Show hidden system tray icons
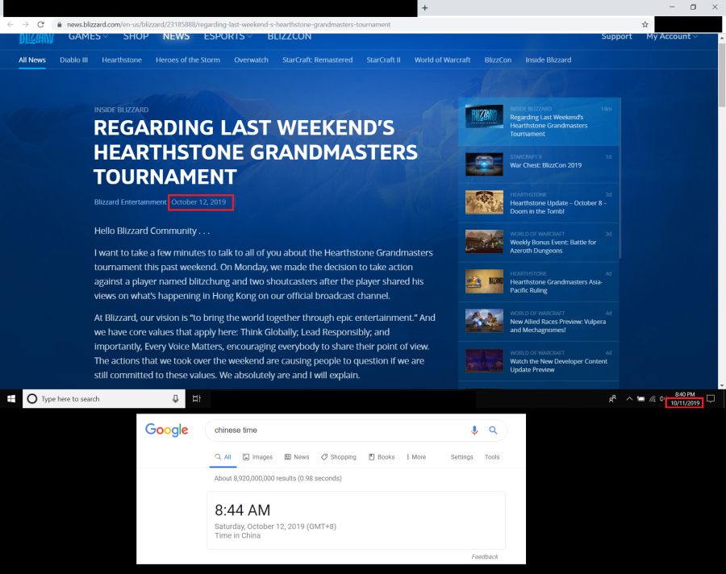This screenshot has height=574, width=726. 629,398
